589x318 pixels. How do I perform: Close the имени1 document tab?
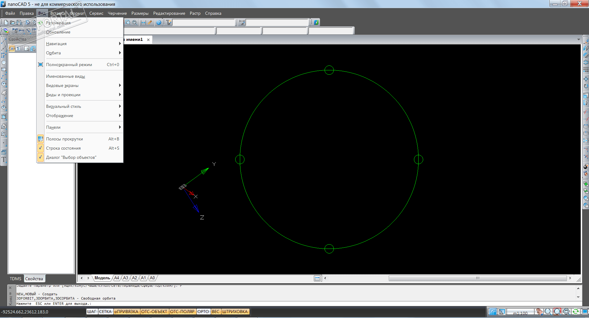(148, 40)
